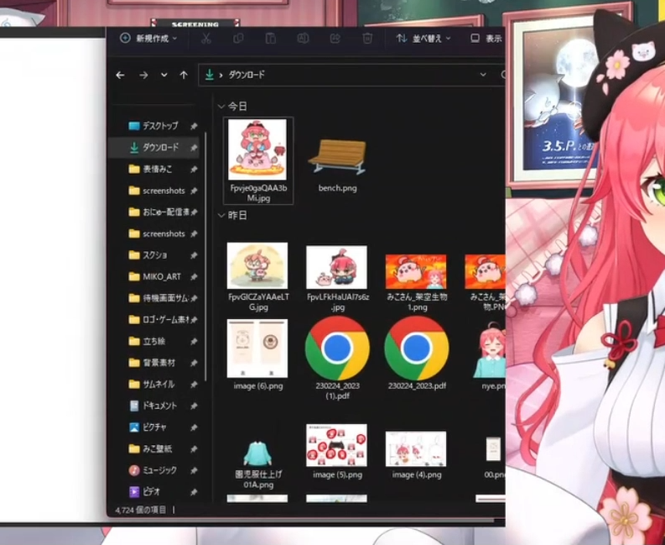The width and height of the screenshot is (665, 545).
Task: Click the Cut scissors icon
Action: (206, 39)
